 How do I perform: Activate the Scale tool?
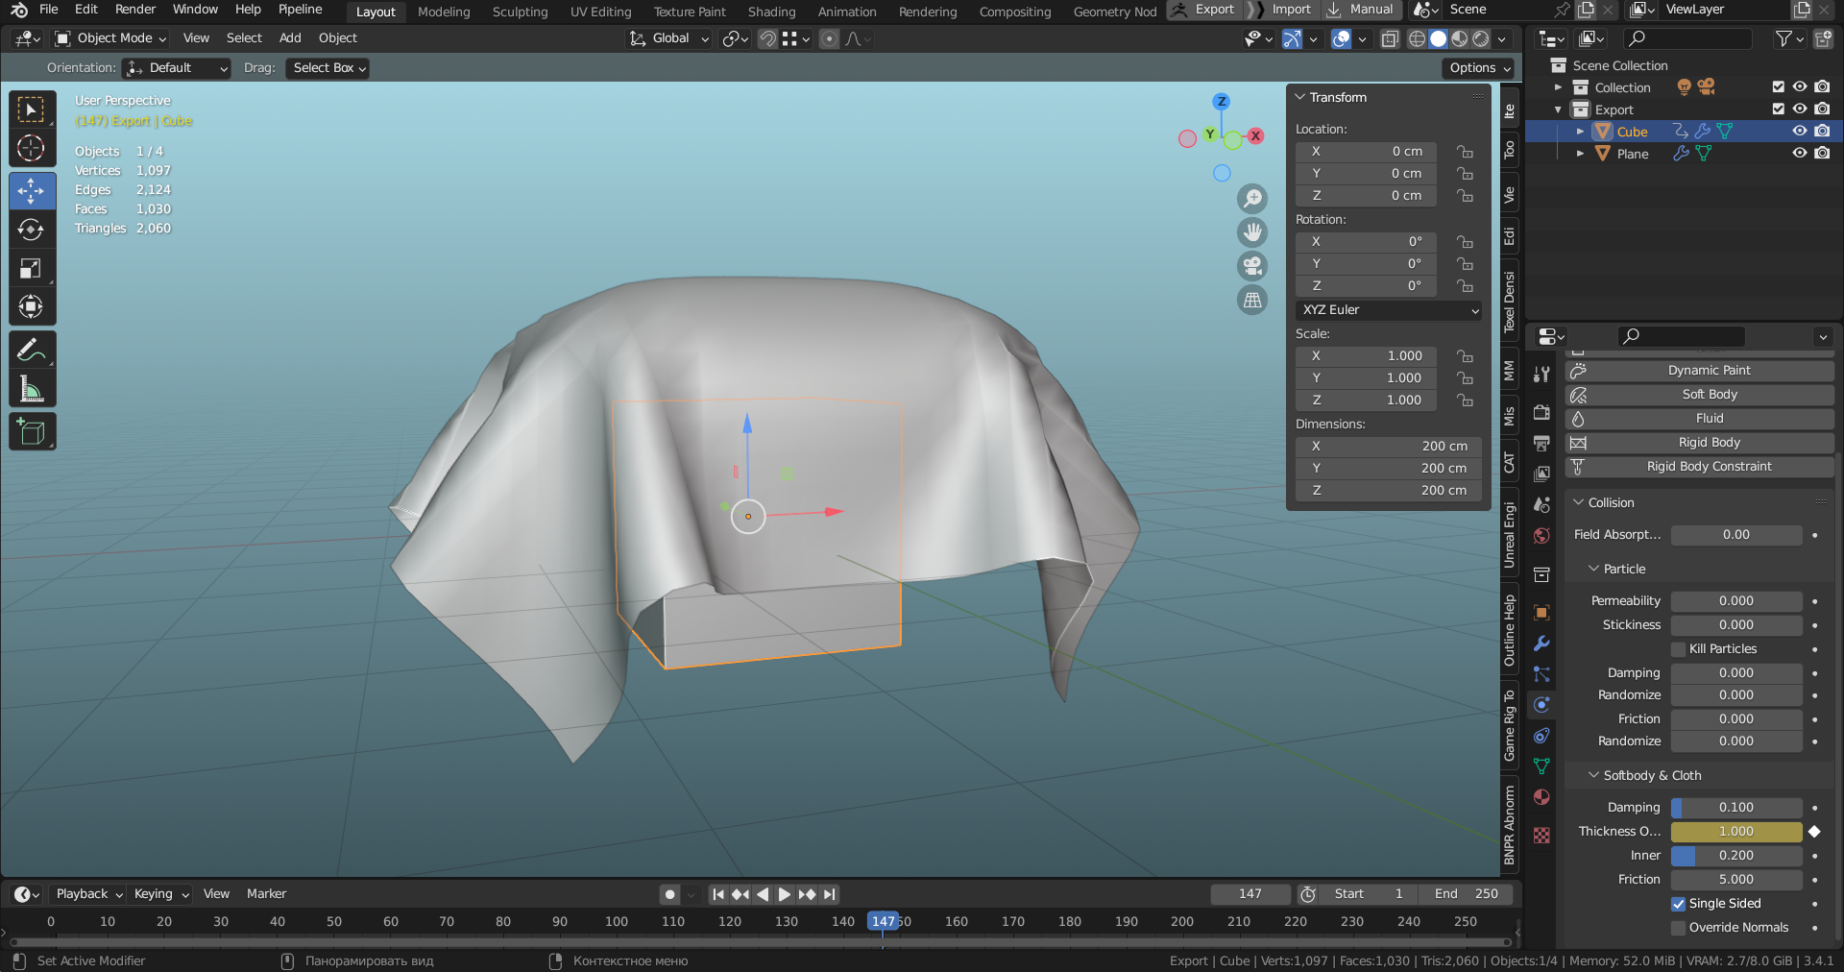point(32,269)
